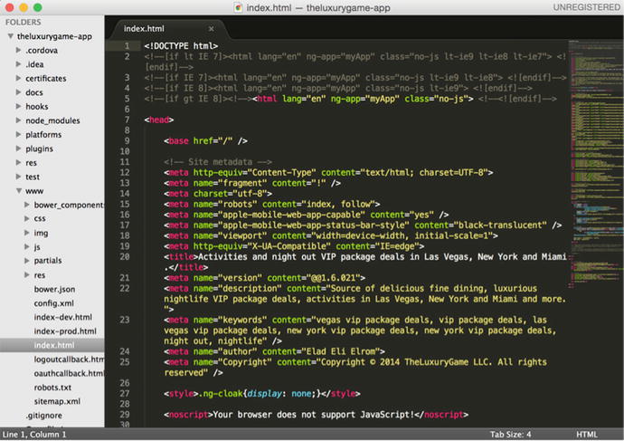Expand the docs folder arrow
This screenshot has width=624, height=441.
(x=18, y=92)
